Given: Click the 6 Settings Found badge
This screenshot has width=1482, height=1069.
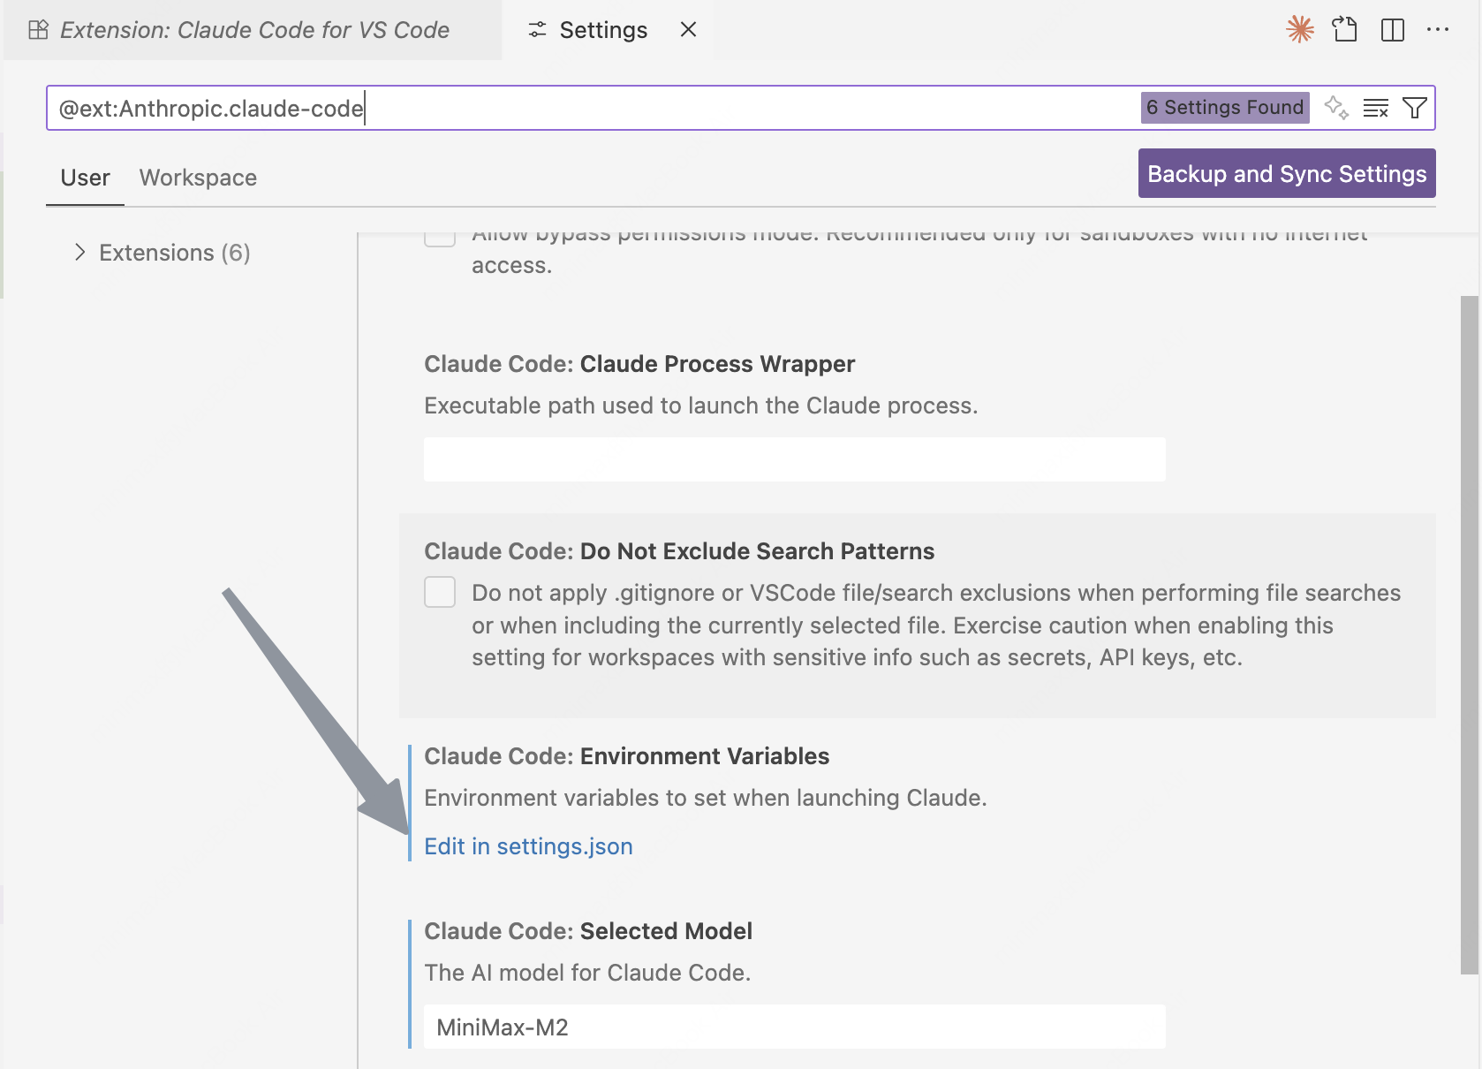Looking at the screenshot, I should click(x=1225, y=107).
